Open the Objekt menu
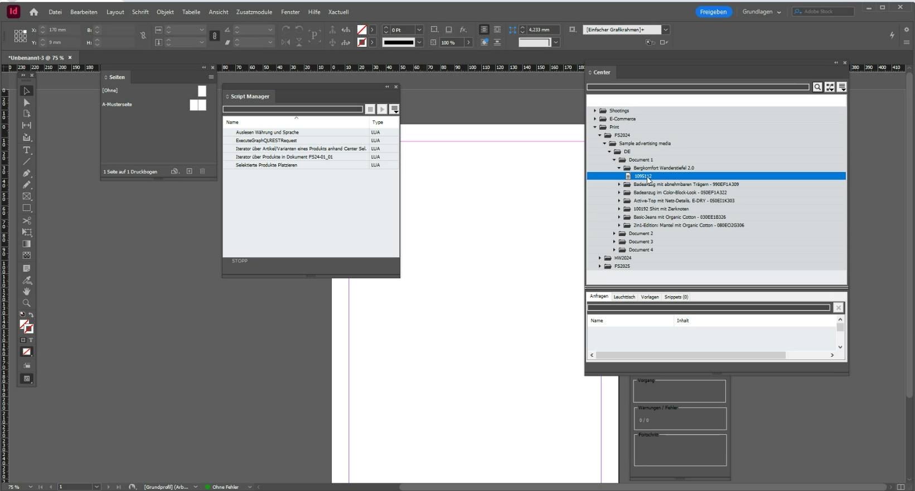 click(165, 12)
